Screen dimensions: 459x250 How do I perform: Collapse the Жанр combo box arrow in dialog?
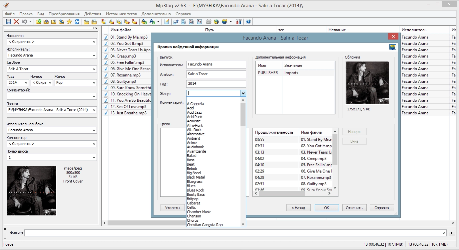click(x=243, y=93)
